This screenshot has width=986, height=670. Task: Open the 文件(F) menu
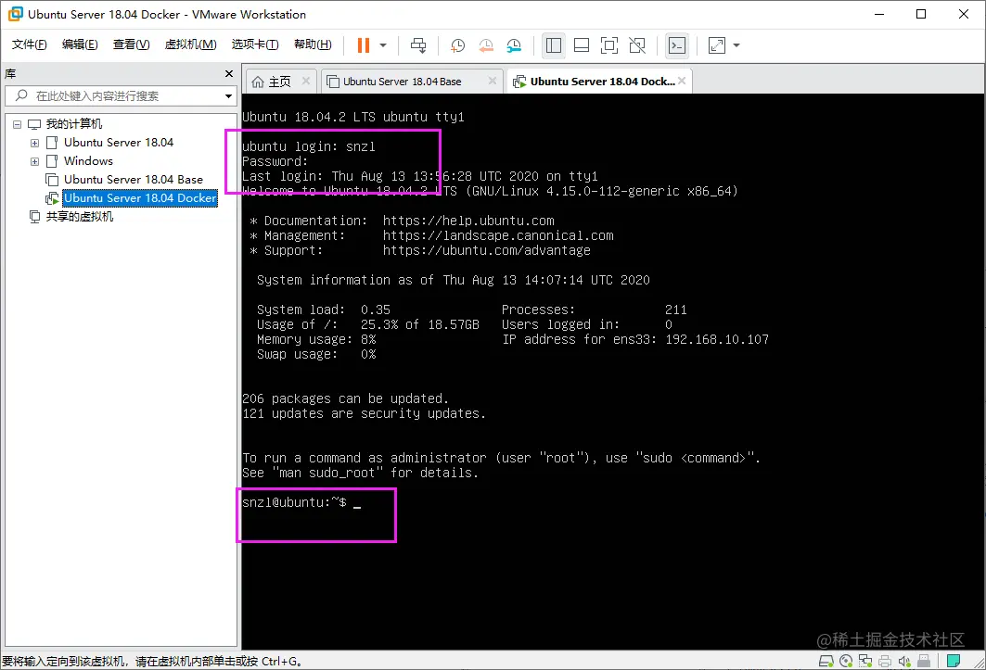pos(29,44)
